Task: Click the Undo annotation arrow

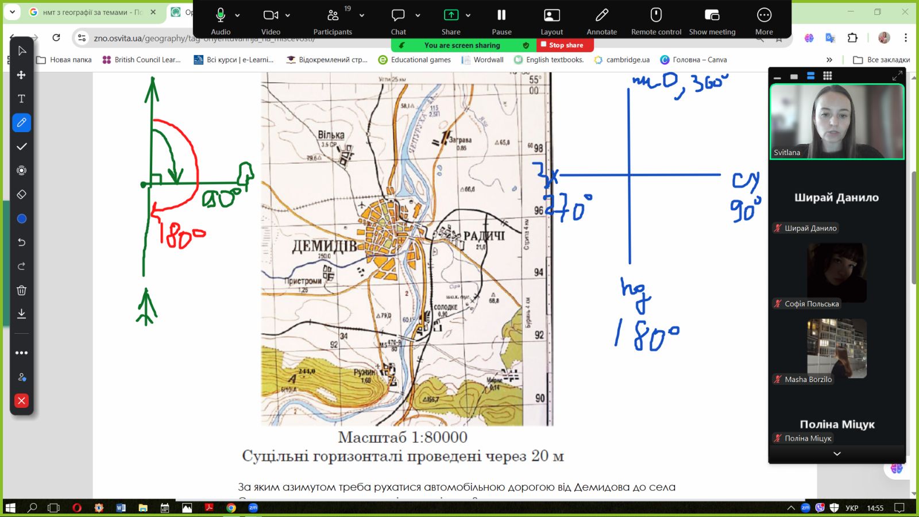Action: 21,242
